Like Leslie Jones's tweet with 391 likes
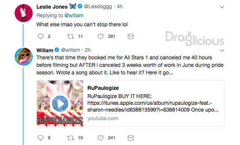 101,36
